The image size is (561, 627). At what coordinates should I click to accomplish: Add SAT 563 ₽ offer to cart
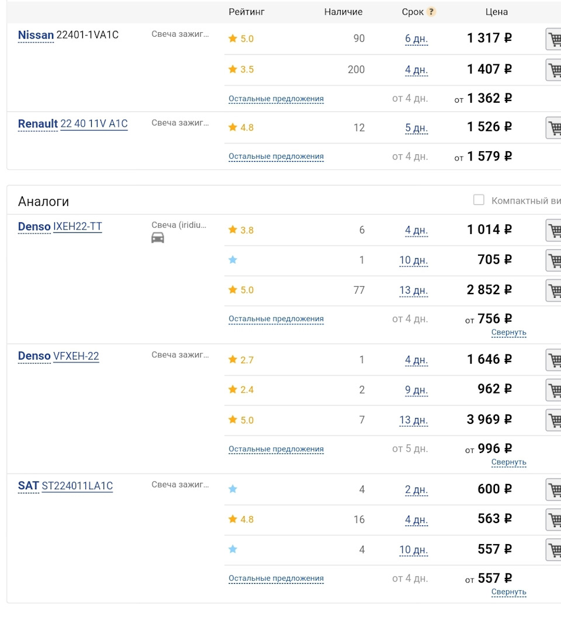pyautogui.click(x=553, y=520)
